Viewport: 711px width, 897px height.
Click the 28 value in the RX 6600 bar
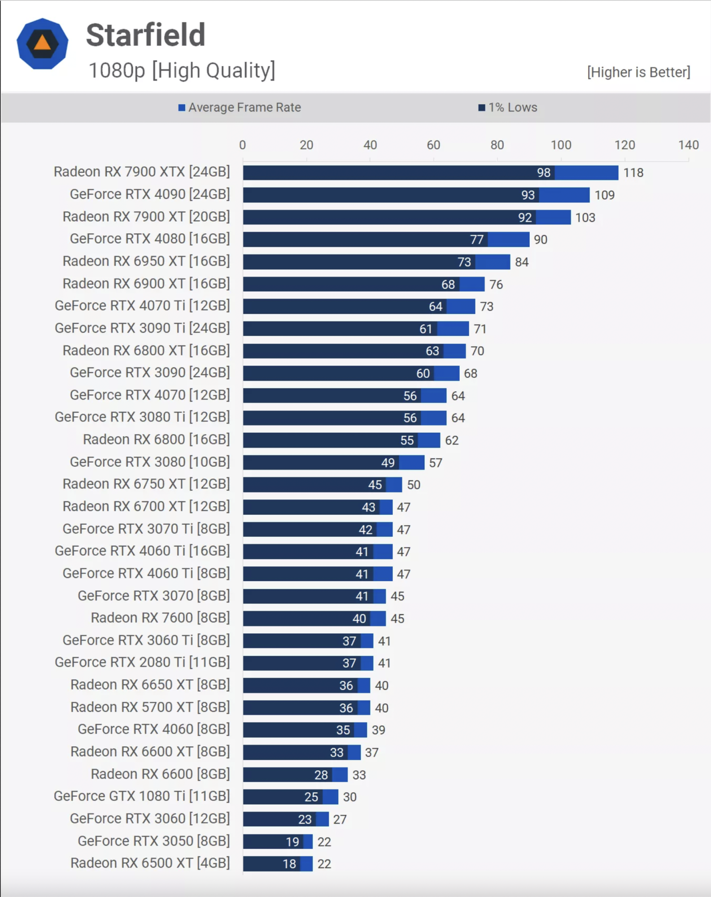point(321,775)
